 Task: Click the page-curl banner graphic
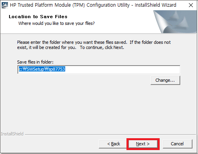[175, 22]
